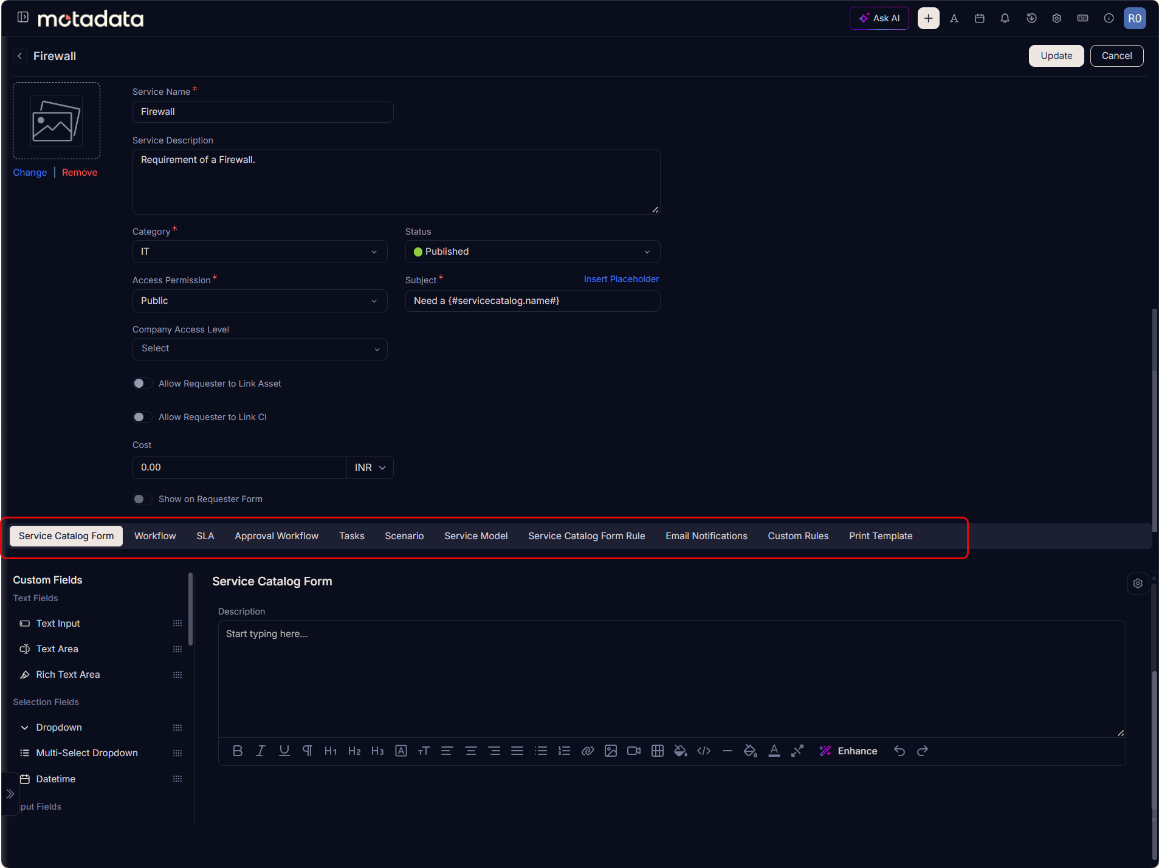Apply Heading 1 style

coord(330,751)
